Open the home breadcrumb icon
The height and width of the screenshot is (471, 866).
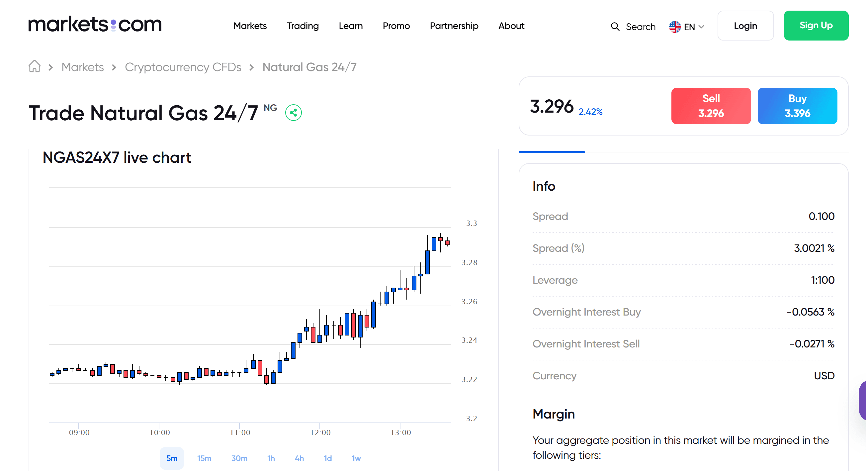[x=34, y=66]
